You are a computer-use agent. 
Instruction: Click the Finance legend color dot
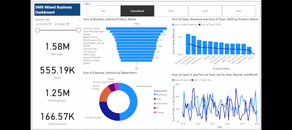154,112
